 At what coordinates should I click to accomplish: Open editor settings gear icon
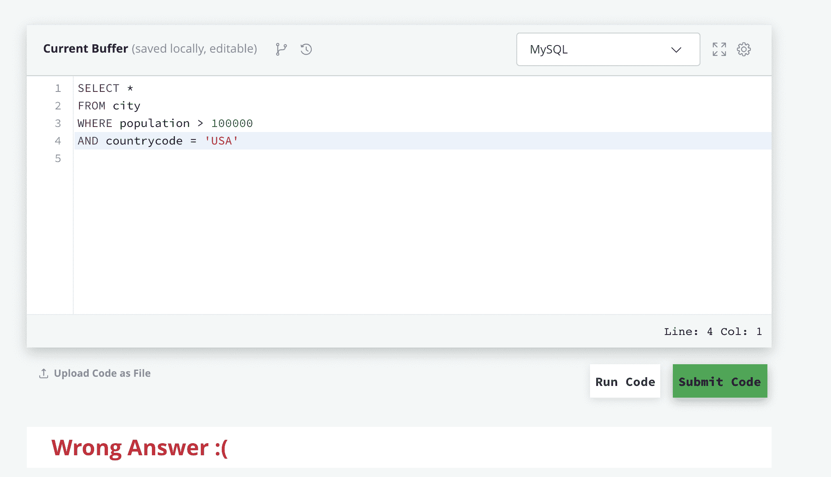point(744,49)
